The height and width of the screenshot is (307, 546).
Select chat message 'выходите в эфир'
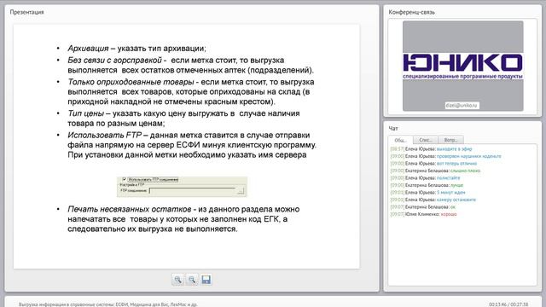click(454, 149)
